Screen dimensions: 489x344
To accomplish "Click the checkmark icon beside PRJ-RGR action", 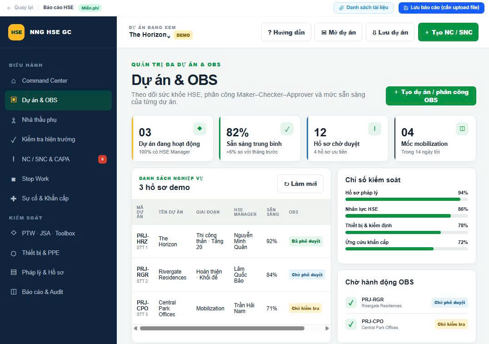I will (x=351, y=302).
